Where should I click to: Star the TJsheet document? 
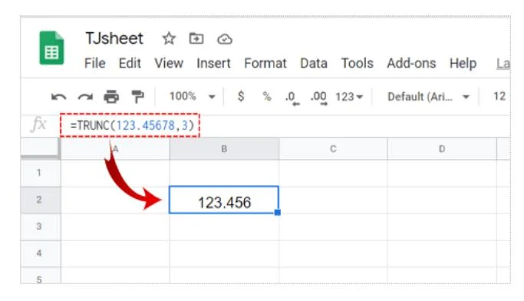point(169,39)
